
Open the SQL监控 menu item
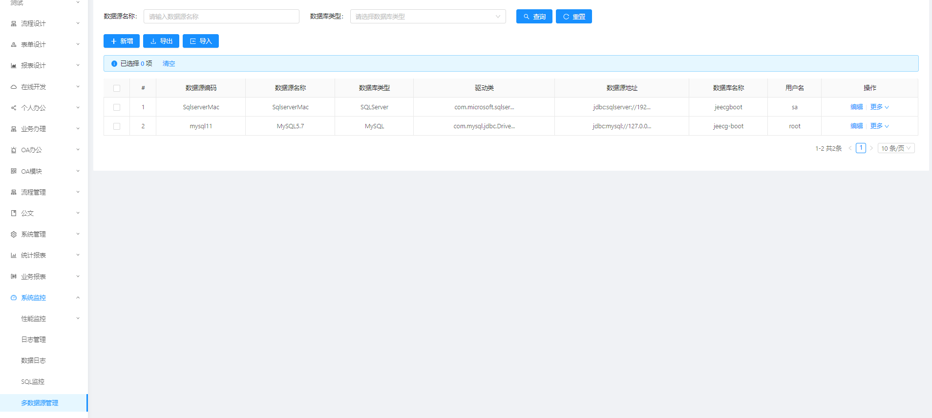click(33, 381)
